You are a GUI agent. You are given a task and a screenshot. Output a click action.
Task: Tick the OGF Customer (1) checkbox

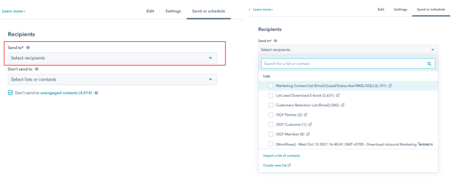pos(271,125)
